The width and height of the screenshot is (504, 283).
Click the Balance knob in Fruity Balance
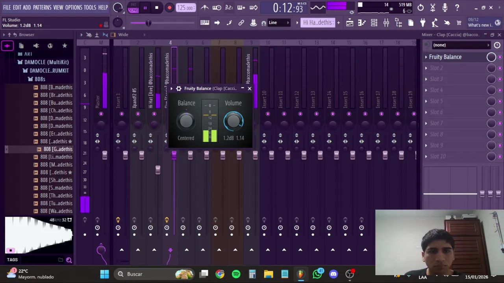click(x=186, y=121)
